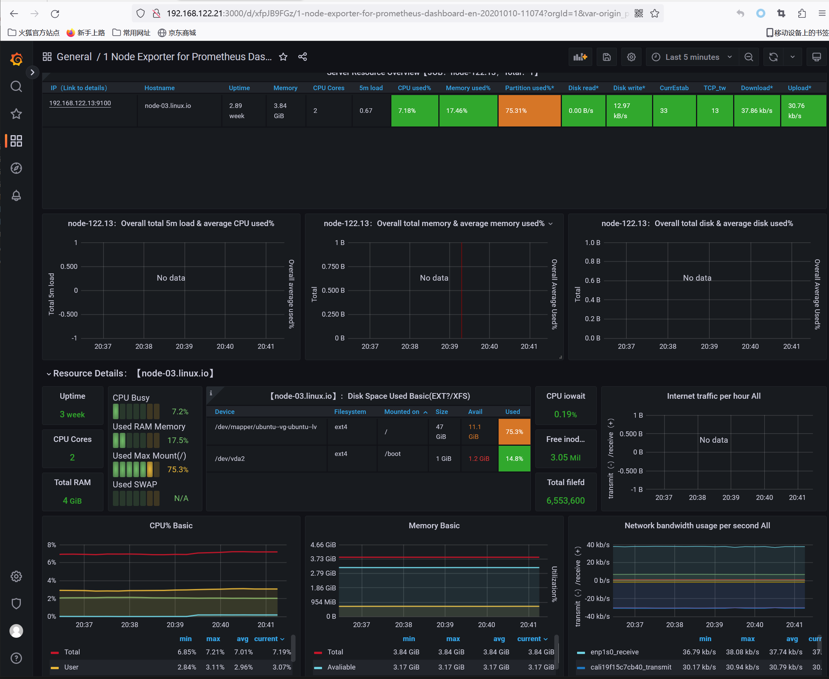Open Last 5 minutes time picker
The width and height of the screenshot is (829, 679).
pos(692,57)
